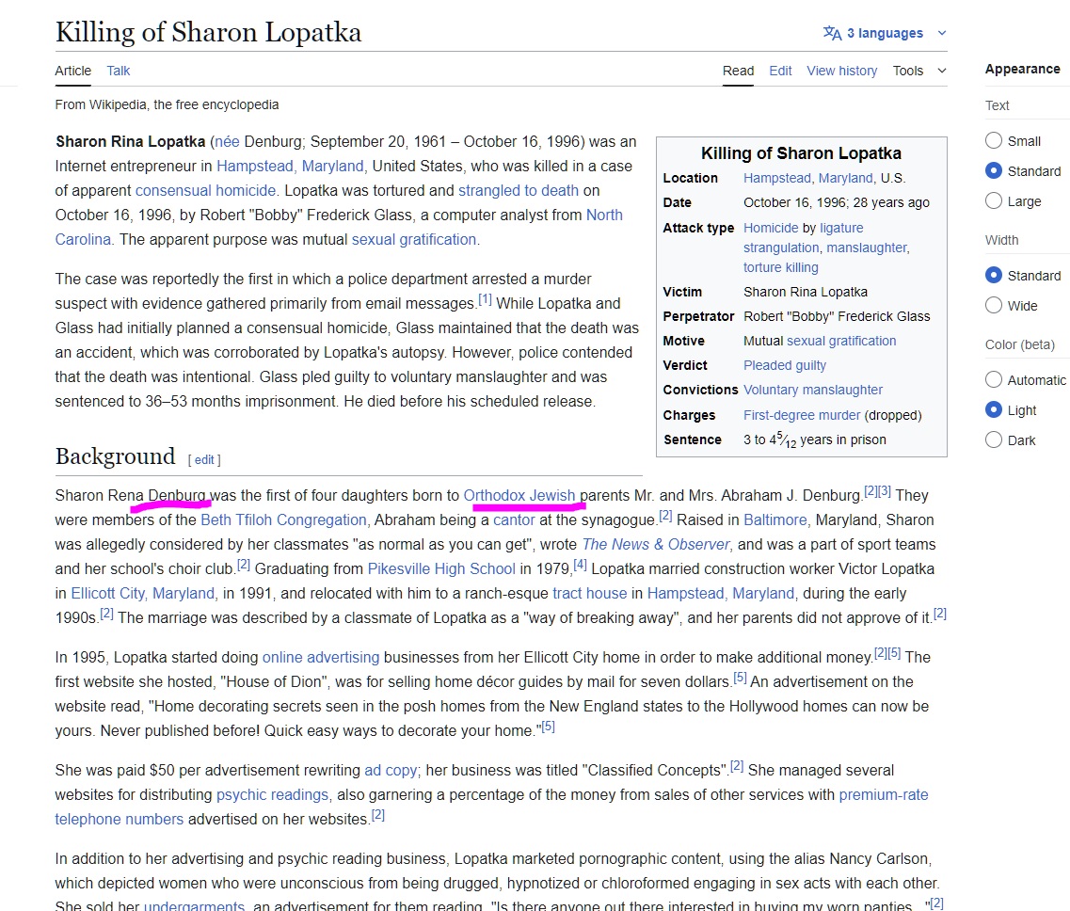
Task: Open the consensual homicide link
Action: click(205, 190)
